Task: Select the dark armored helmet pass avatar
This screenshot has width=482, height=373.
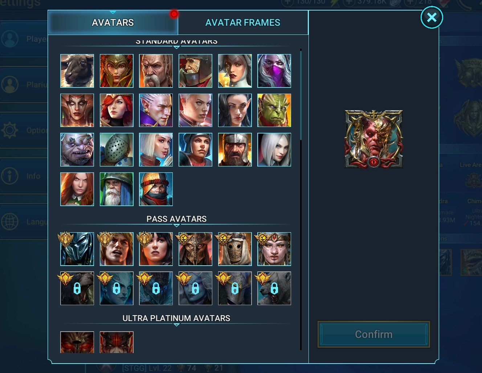Action: point(77,249)
